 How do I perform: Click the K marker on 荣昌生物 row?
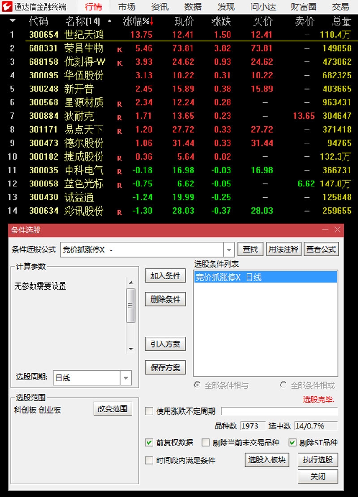119,50
